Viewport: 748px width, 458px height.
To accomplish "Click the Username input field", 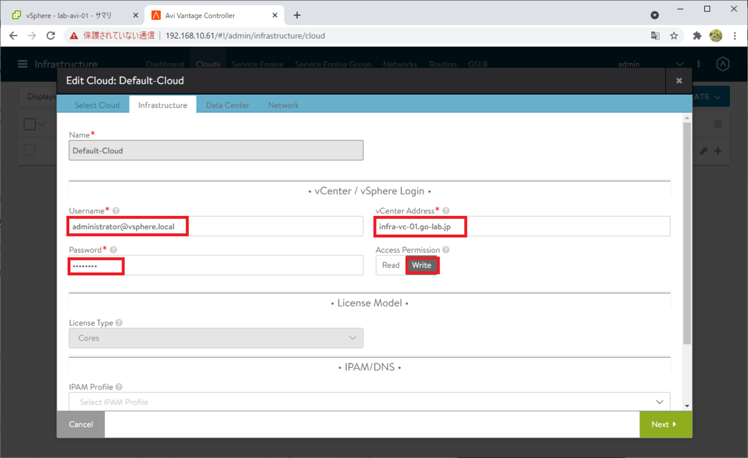I will [216, 227].
